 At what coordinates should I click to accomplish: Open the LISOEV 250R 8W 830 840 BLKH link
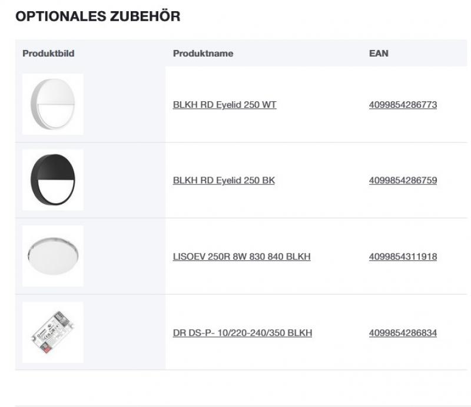[x=242, y=257]
